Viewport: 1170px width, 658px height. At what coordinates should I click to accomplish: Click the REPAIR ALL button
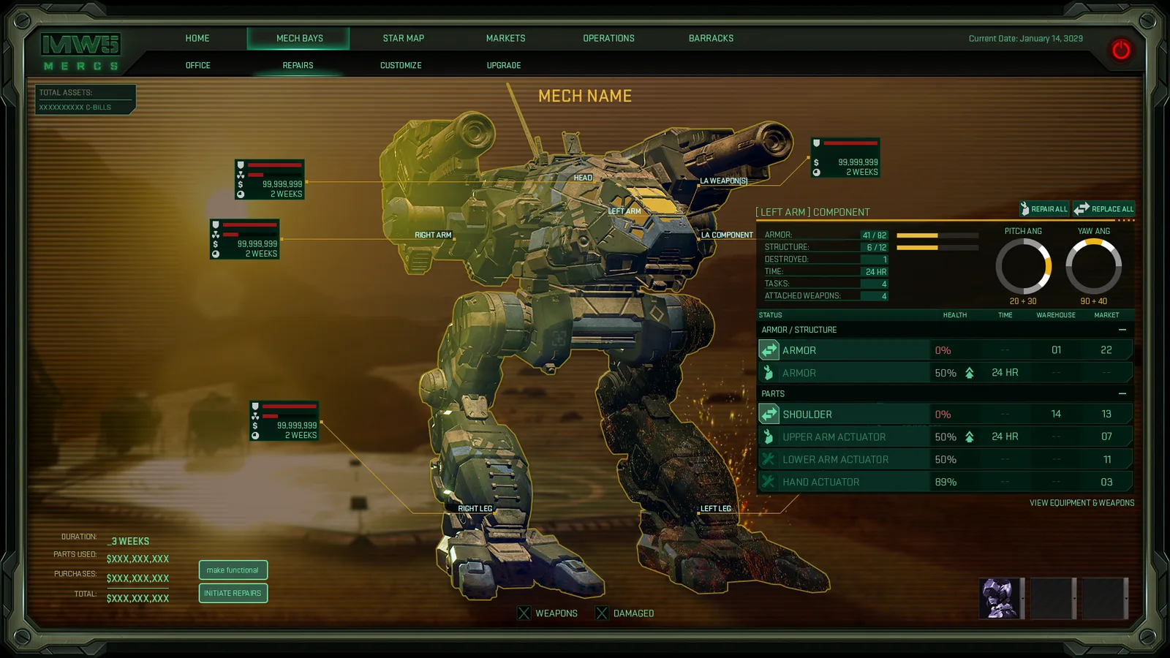[x=1044, y=208]
